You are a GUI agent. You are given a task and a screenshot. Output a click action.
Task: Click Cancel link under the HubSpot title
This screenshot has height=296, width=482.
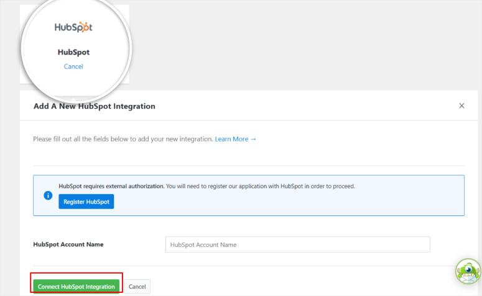pos(73,66)
